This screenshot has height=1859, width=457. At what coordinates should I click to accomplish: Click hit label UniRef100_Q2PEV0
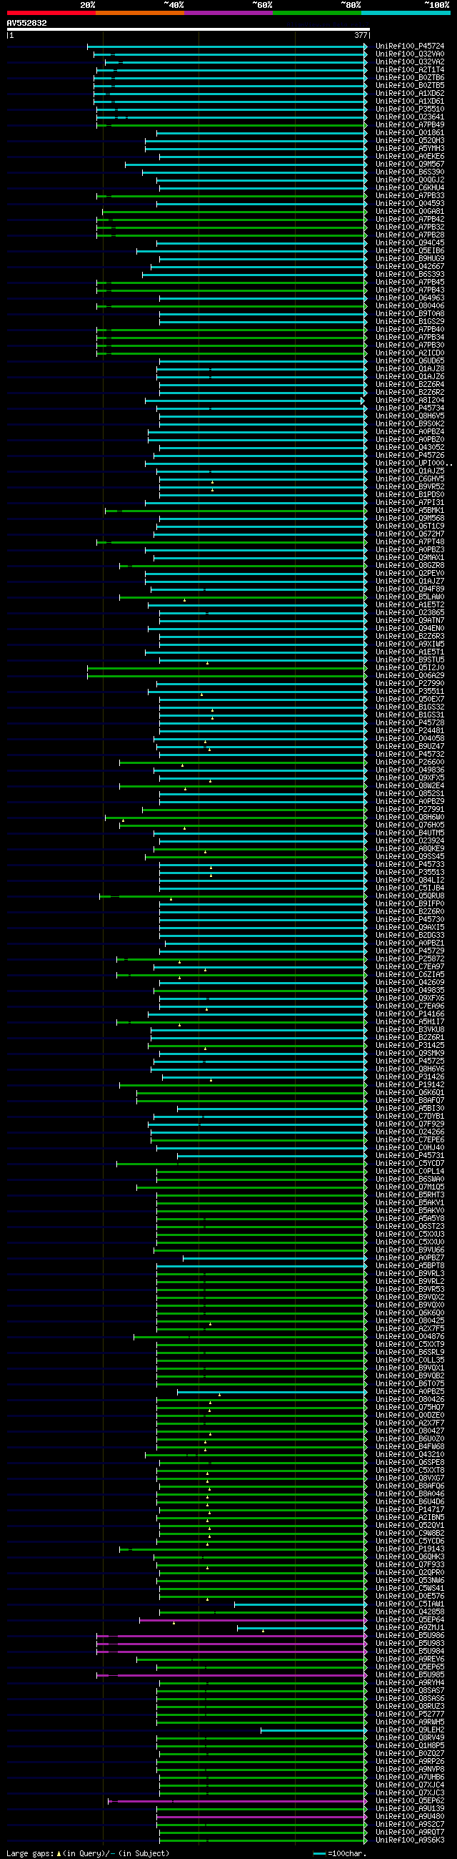point(410,574)
